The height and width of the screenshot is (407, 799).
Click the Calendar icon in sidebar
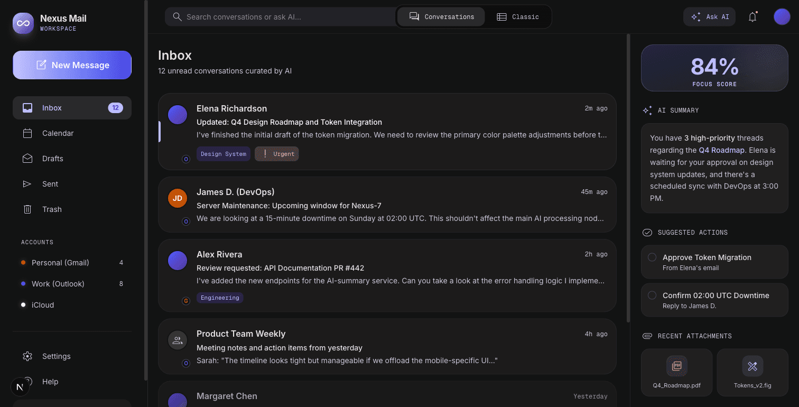27,133
